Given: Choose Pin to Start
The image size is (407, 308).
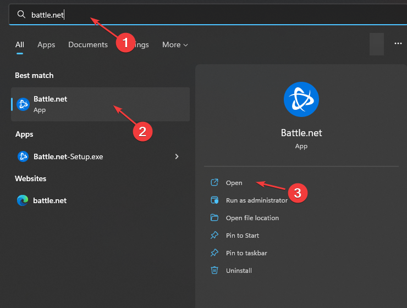Looking at the screenshot, I should coord(243,236).
